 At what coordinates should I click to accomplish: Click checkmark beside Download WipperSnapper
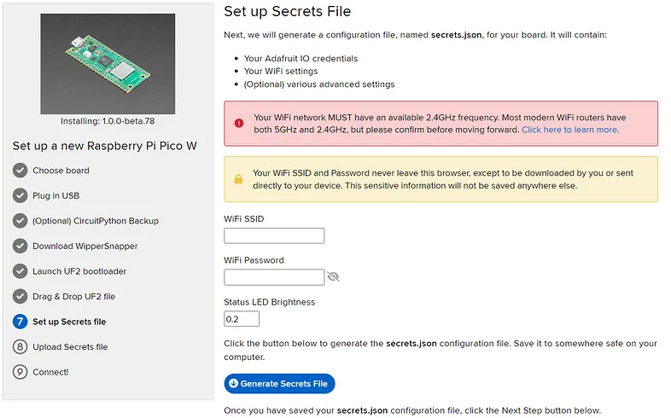coord(20,247)
